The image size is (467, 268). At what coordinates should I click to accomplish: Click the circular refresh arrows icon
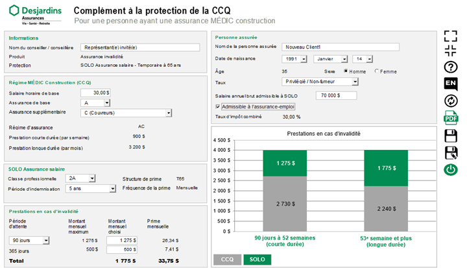pyautogui.click(x=450, y=101)
